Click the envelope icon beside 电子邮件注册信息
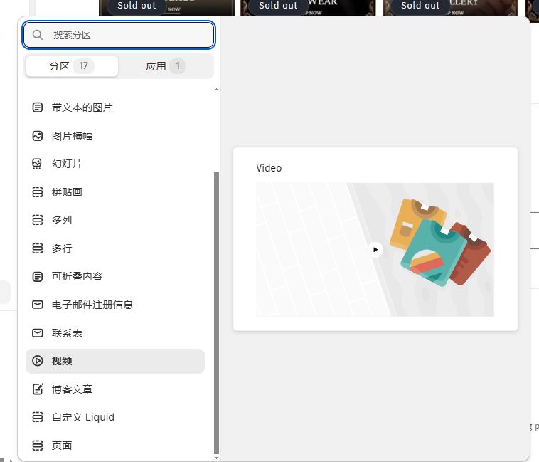539x462 pixels. [38, 305]
